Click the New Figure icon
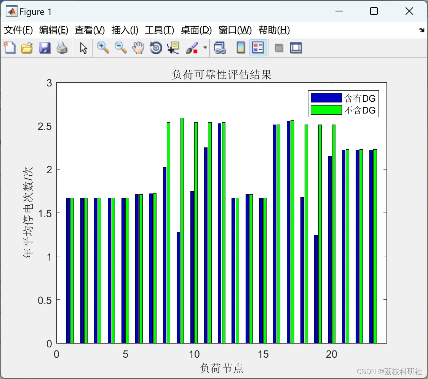 [10, 48]
